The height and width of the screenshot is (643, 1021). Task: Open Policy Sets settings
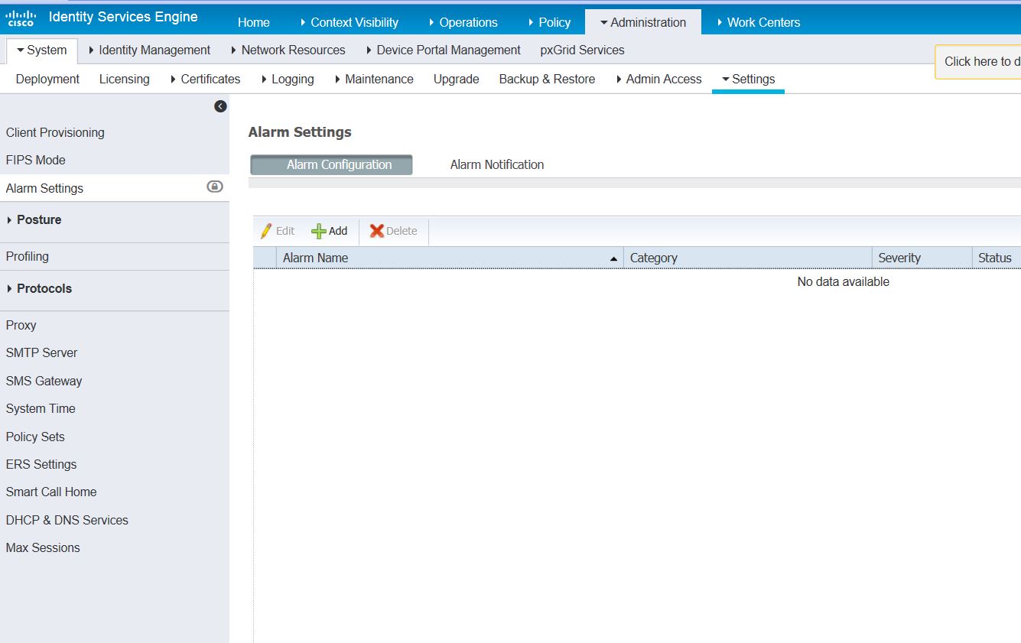click(35, 437)
